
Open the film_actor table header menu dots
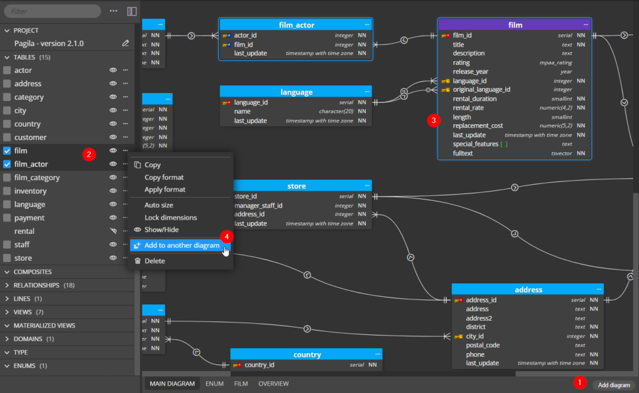[367, 25]
